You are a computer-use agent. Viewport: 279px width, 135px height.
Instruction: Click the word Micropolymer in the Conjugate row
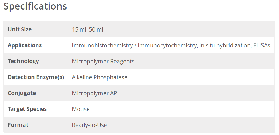[90, 93]
